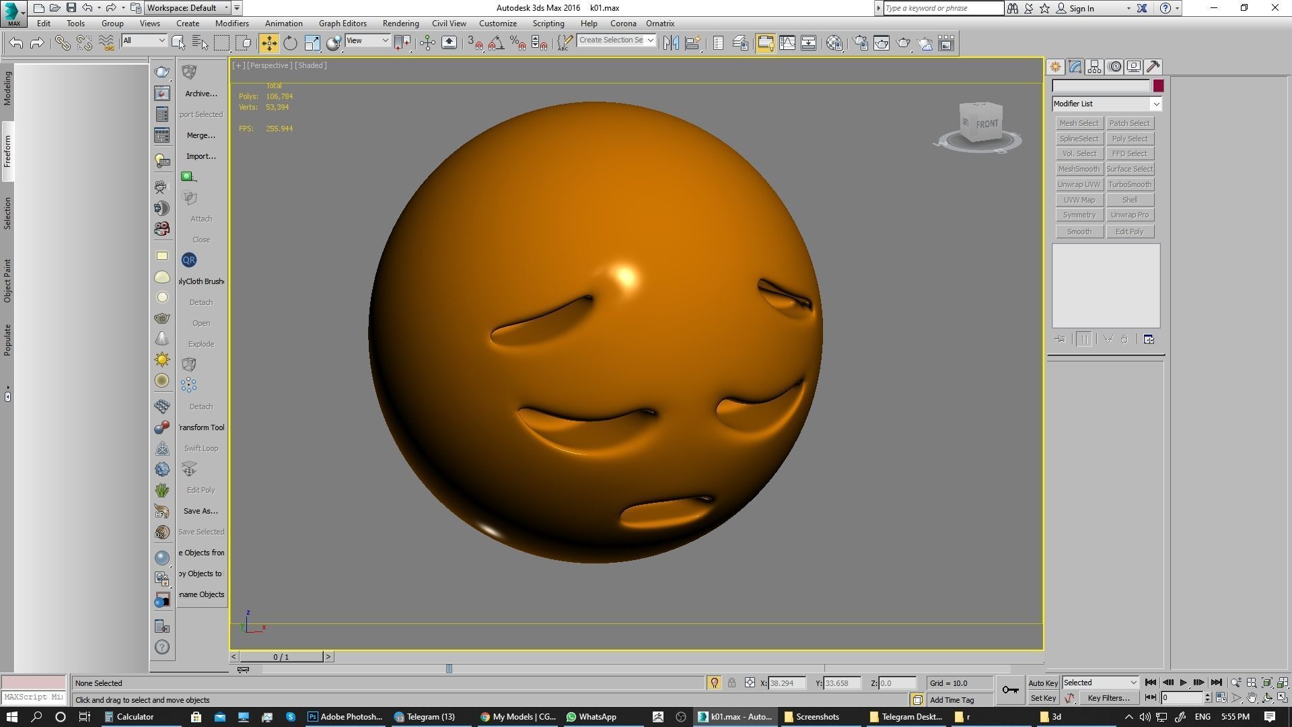The image size is (1292, 727).
Task: Open the key filter Selected dropdown
Action: tap(1100, 683)
